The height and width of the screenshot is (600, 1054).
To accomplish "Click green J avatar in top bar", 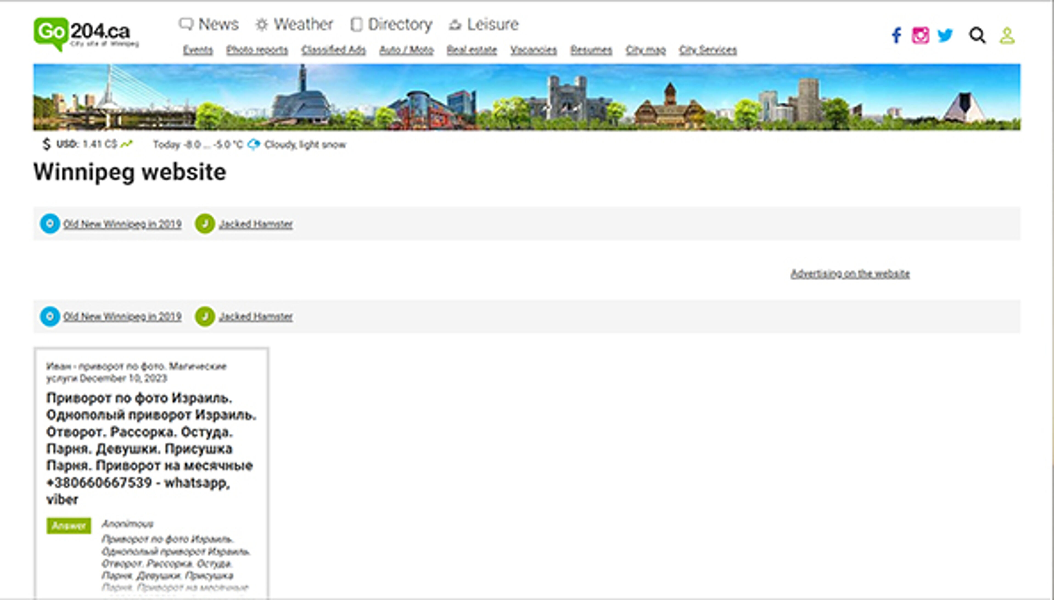I will (205, 224).
